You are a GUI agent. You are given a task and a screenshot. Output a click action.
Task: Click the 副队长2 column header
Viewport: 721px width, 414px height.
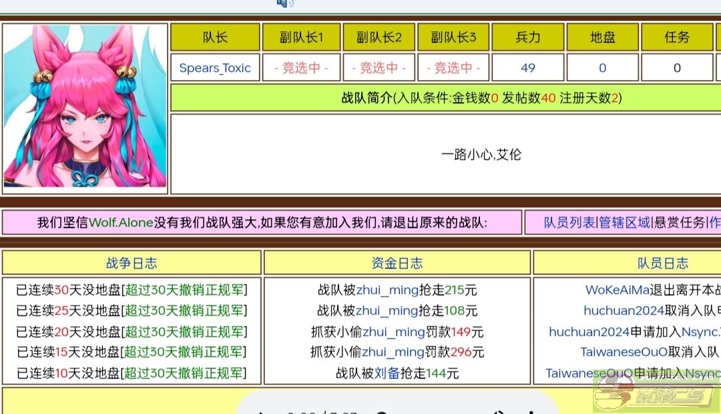click(x=379, y=37)
